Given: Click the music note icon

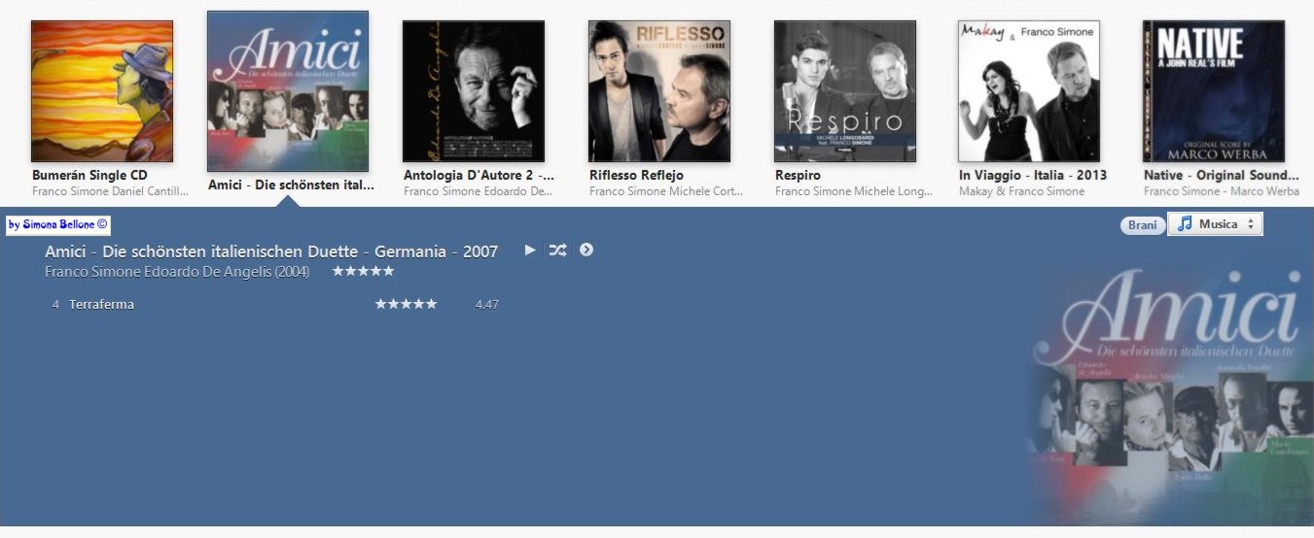Looking at the screenshot, I should pyautogui.click(x=1184, y=224).
